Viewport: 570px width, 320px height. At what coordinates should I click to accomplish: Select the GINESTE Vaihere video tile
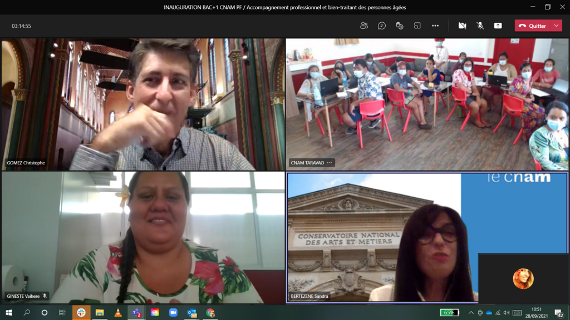143,238
